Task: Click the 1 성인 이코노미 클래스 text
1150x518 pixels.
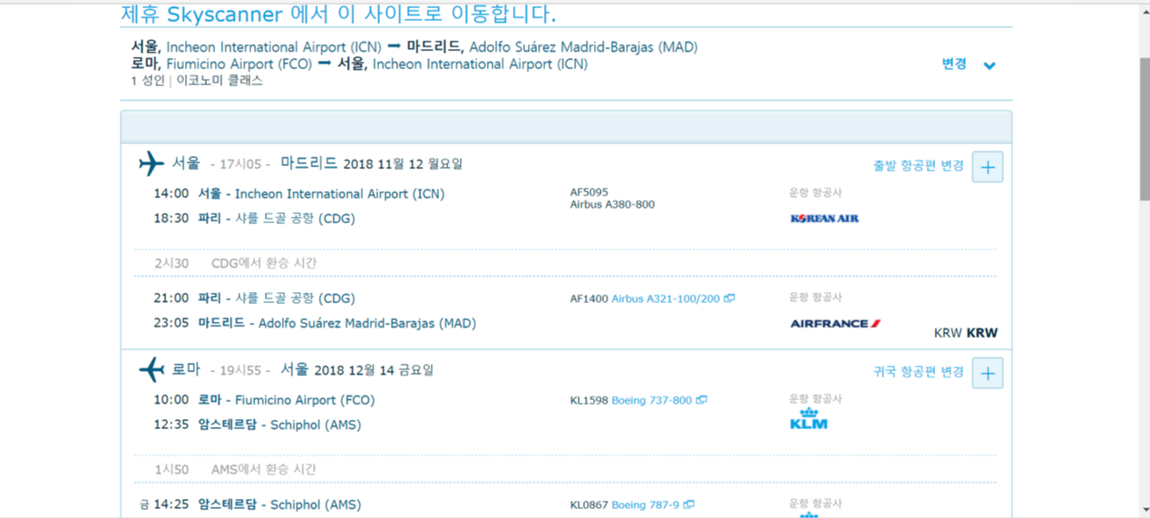Action: point(197,81)
